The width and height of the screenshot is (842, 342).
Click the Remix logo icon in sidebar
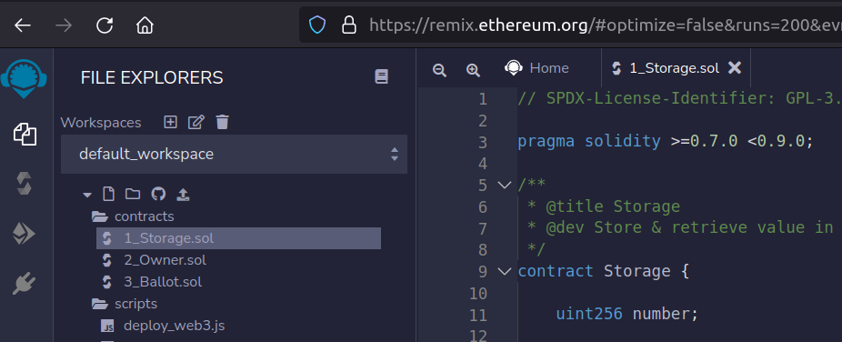point(24,79)
